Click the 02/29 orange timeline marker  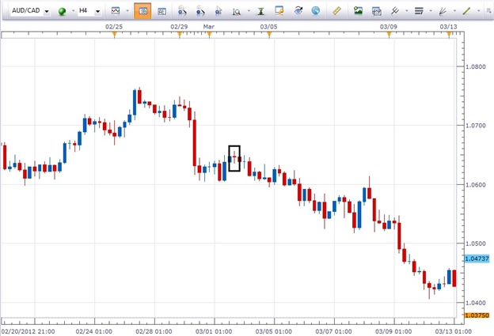tap(180, 35)
